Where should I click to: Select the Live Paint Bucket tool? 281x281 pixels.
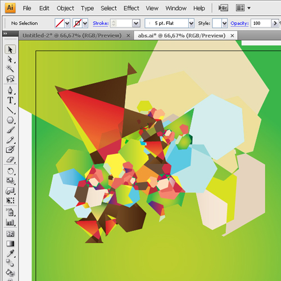click(10, 273)
